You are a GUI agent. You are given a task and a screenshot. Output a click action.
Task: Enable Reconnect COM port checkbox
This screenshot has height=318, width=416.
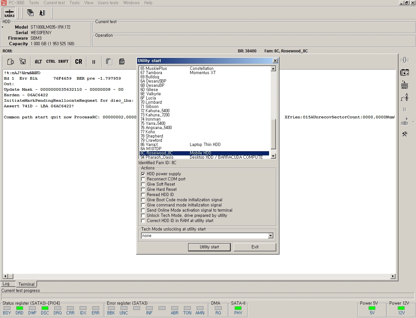(143, 179)
